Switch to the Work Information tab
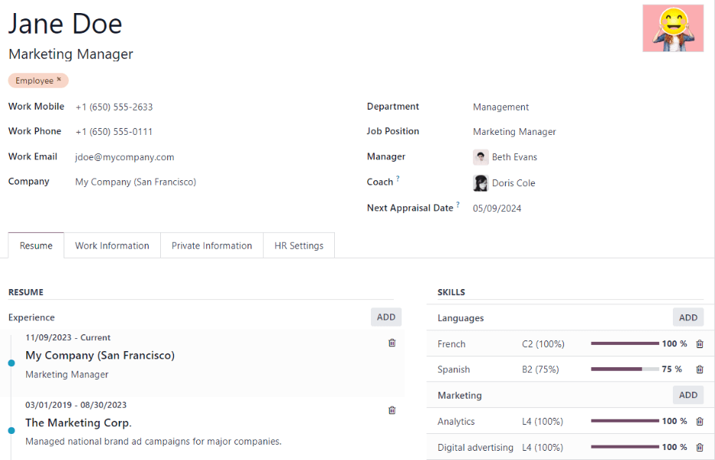Viewport: 715px width, 460px height. click(x=112, y=245)
